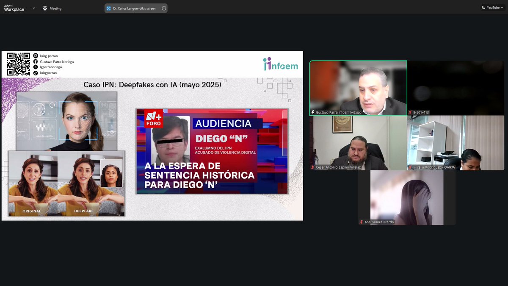Image resolution: width=508 pixels, height=286 pixels.
Task: Click the Gustavo Parra Noriega name link
Action: 57,61
